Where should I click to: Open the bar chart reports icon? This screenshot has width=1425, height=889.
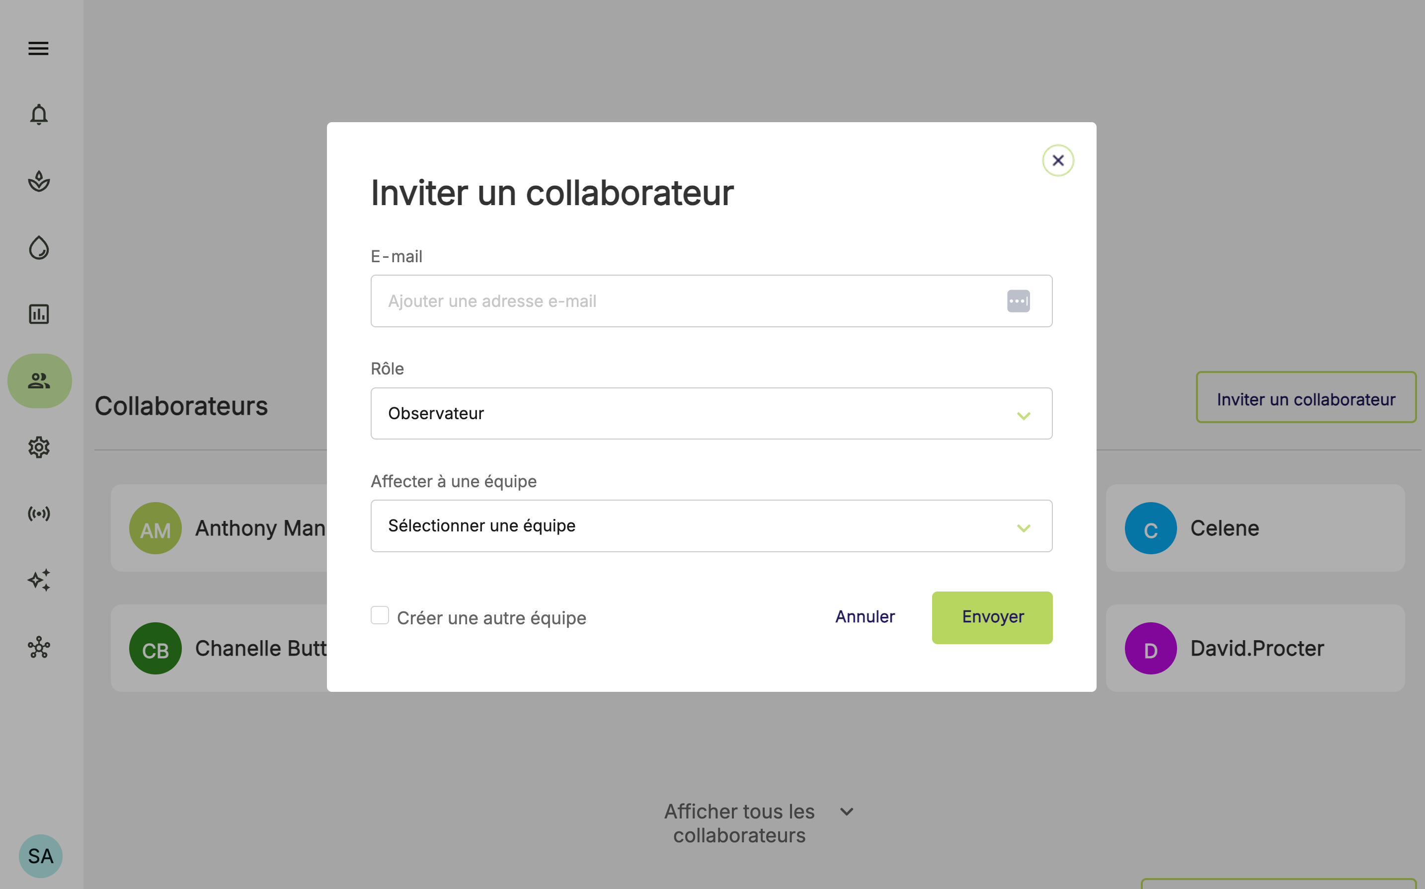[39, 314]
